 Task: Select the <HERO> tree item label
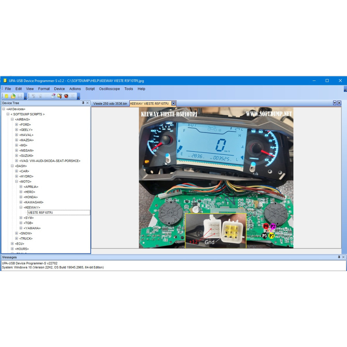[x=29, y=192]
